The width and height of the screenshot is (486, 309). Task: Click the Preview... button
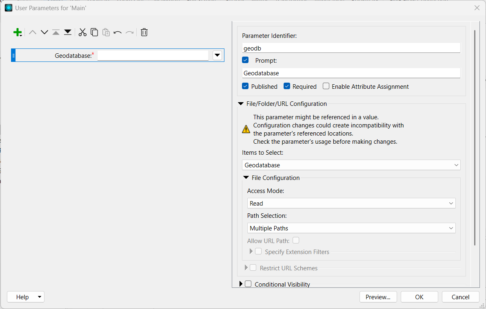378,297
